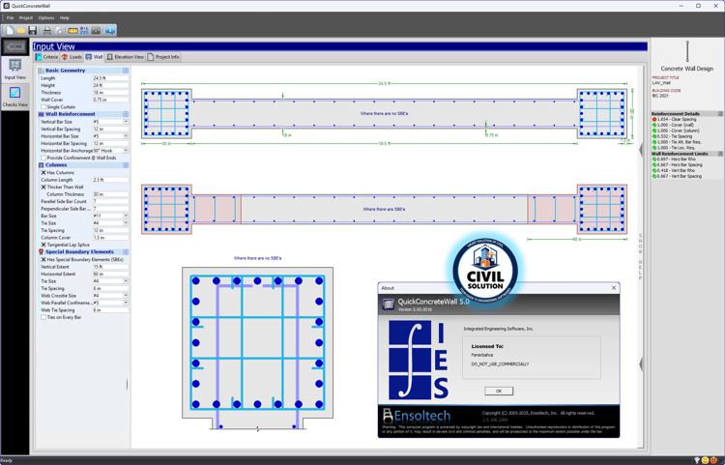The width and height of the screenshot is (725, 465).
Task: Check Provide Confinement @ Wall Ends
Action: coord(43,158)
